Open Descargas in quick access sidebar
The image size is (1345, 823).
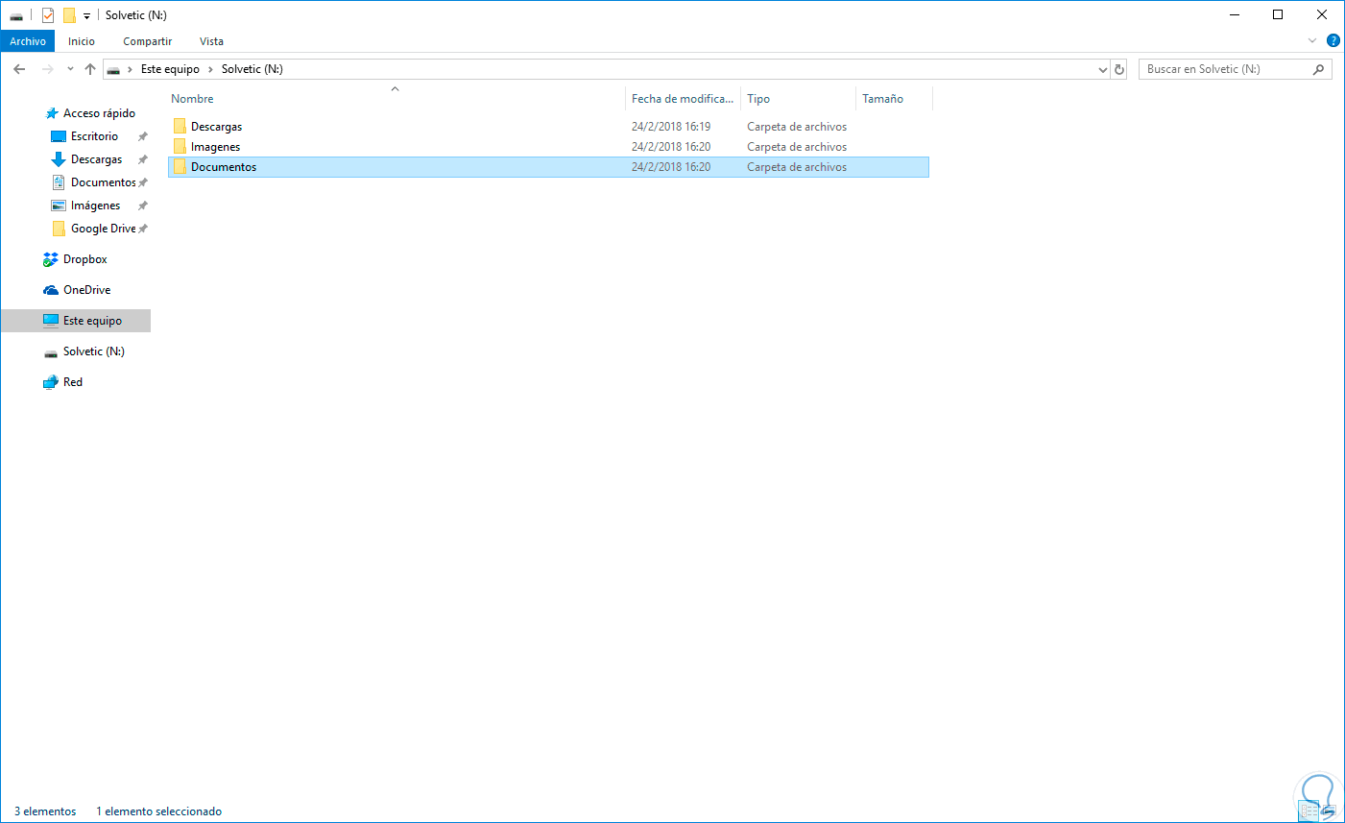96,159
